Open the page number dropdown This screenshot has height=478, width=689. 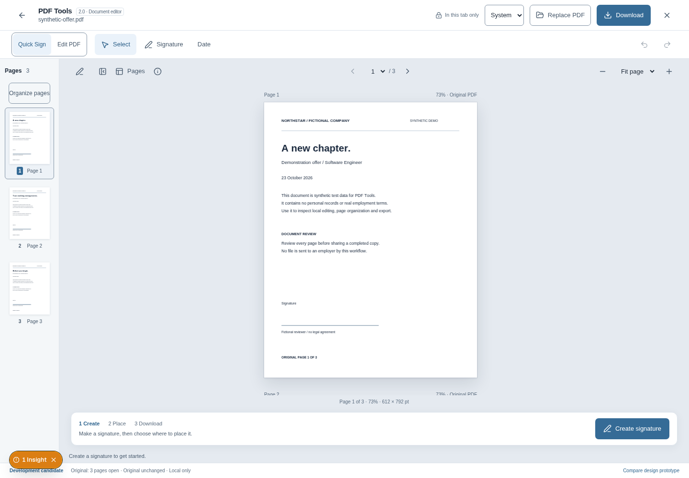(378, 71)
